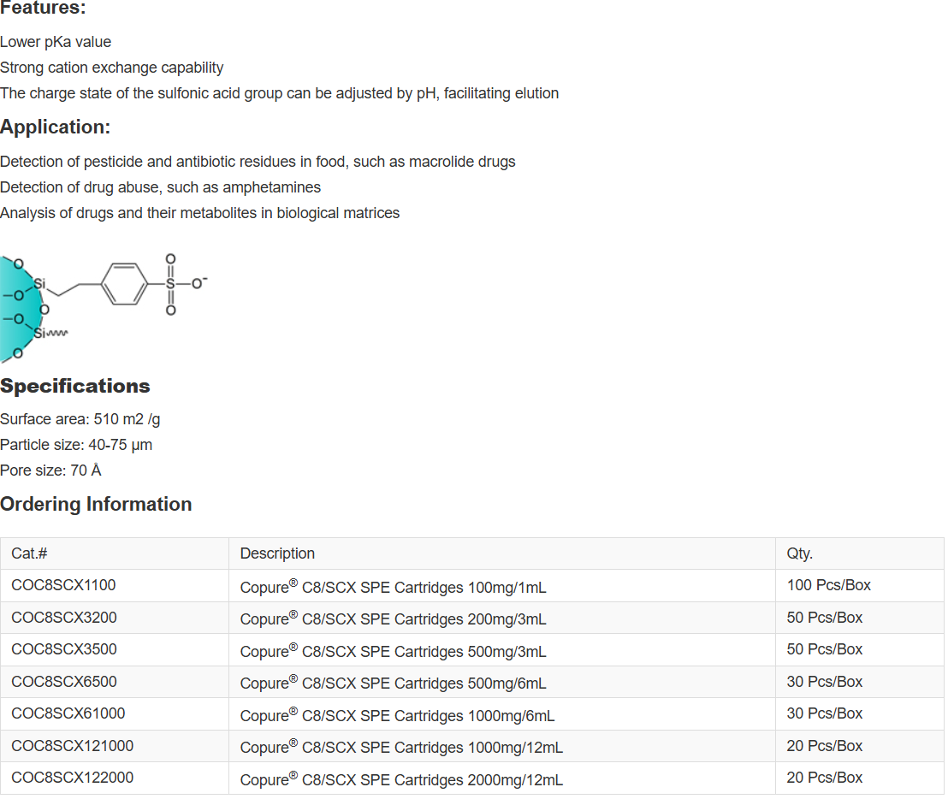The width and height of the screenshot is (948, 799).
Task: Click the 1000mg/6mL cartridge description
Action: click(x=397, y=715)
